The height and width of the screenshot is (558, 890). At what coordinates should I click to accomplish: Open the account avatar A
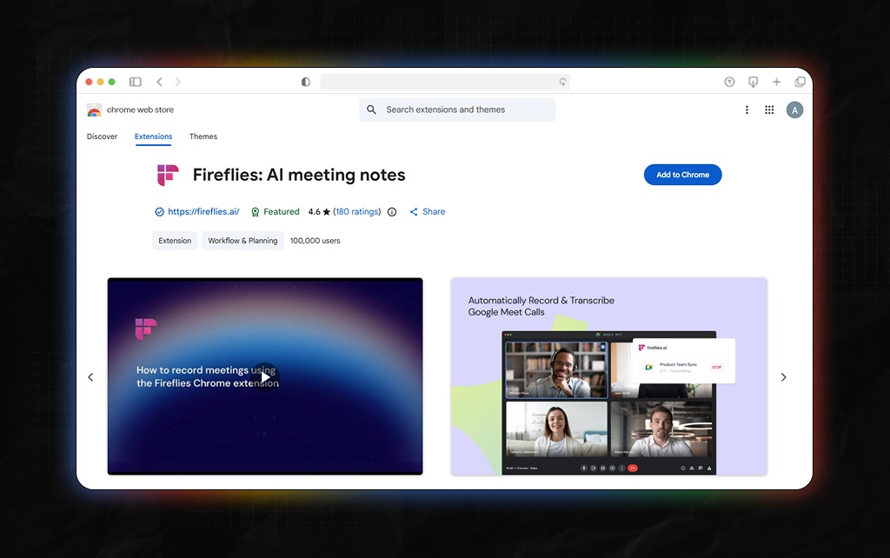point(794,110)
